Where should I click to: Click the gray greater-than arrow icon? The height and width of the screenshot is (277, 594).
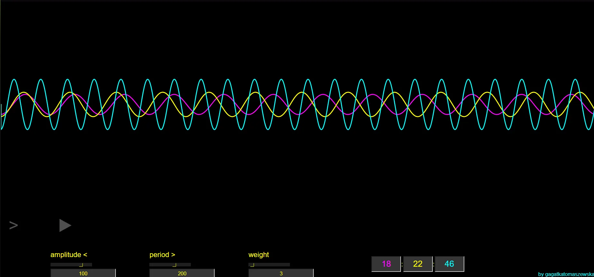(x=14, y=225)
